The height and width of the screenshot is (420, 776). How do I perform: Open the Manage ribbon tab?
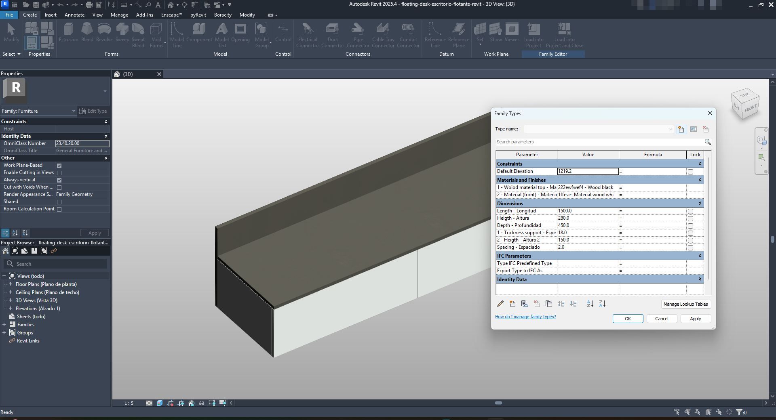coord(119,15)
